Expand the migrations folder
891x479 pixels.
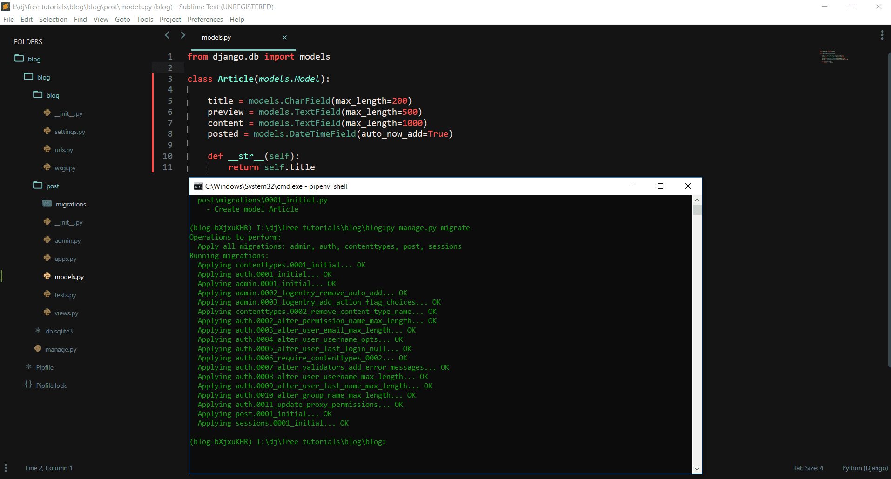[47, 204]
